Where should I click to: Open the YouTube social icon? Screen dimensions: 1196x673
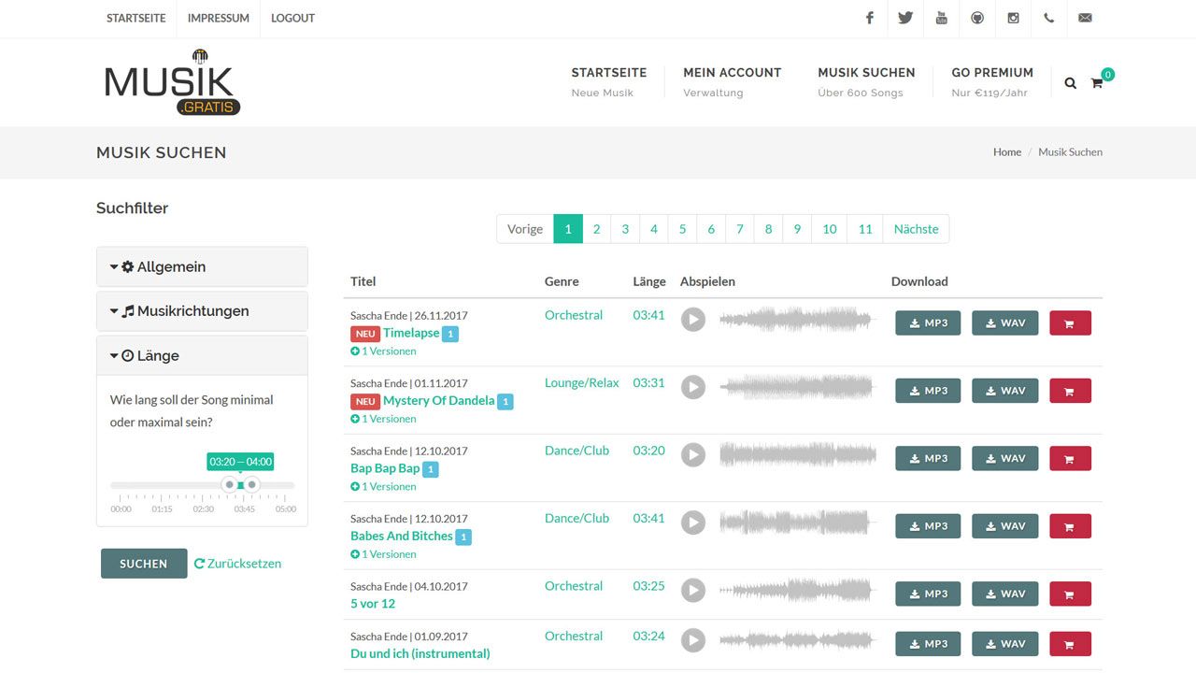coord(941,18)
